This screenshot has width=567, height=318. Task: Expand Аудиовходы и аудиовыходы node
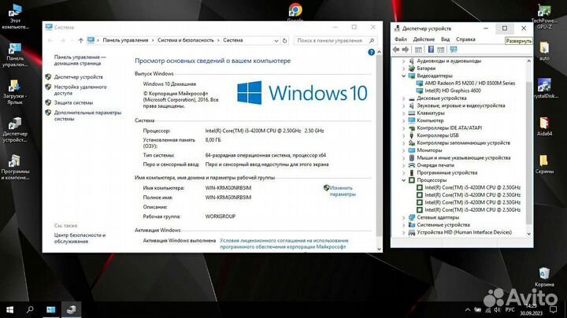[403, 61]
